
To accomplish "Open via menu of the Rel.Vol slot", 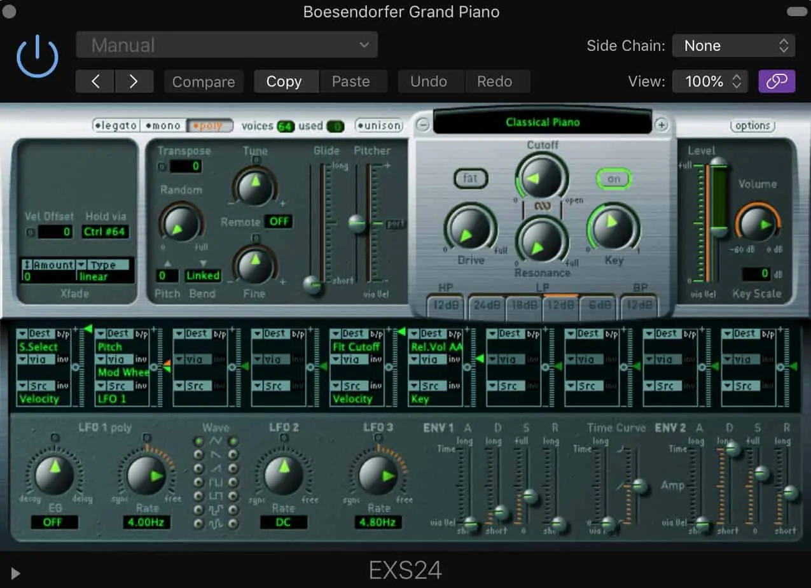I will tap(428, 360).
